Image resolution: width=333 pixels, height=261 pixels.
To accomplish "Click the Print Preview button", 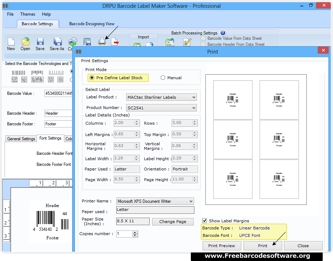I will [221, 246].
